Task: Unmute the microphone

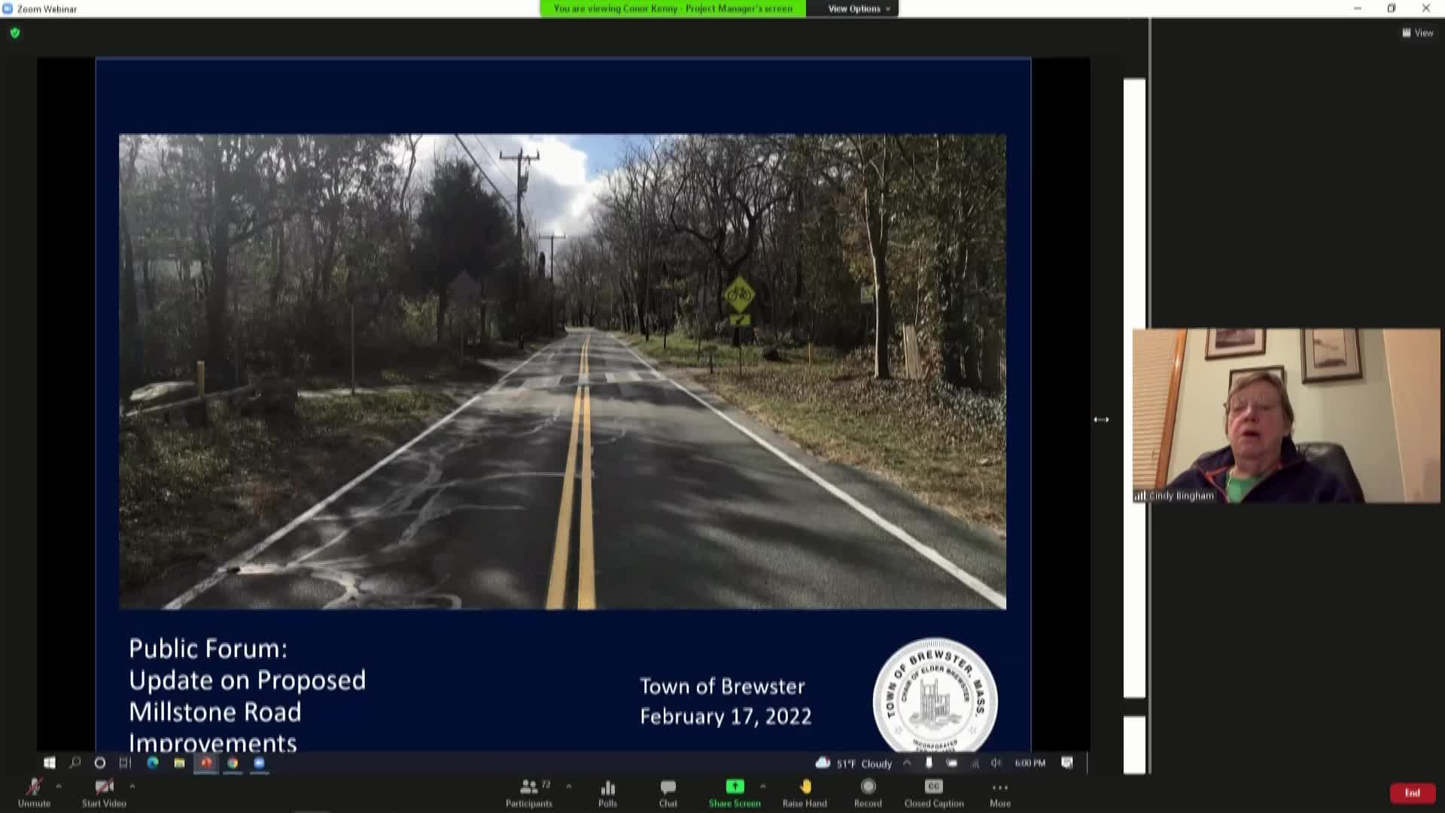Action: 34,793
